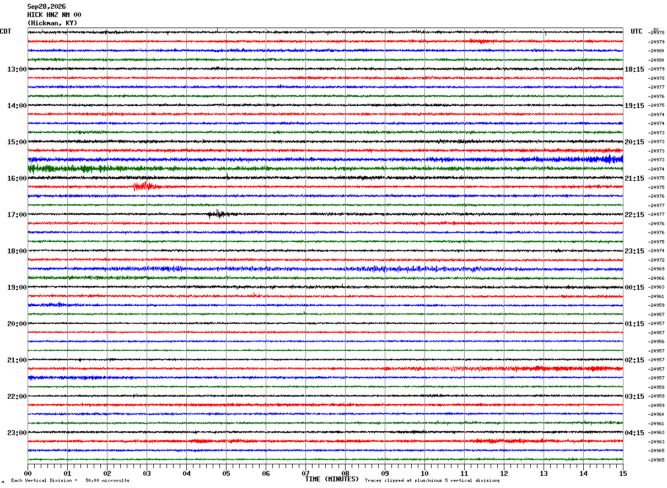Click the 00:15 UTC time label
This screenshot has height=488, width=667.
[x=634, y=288]
